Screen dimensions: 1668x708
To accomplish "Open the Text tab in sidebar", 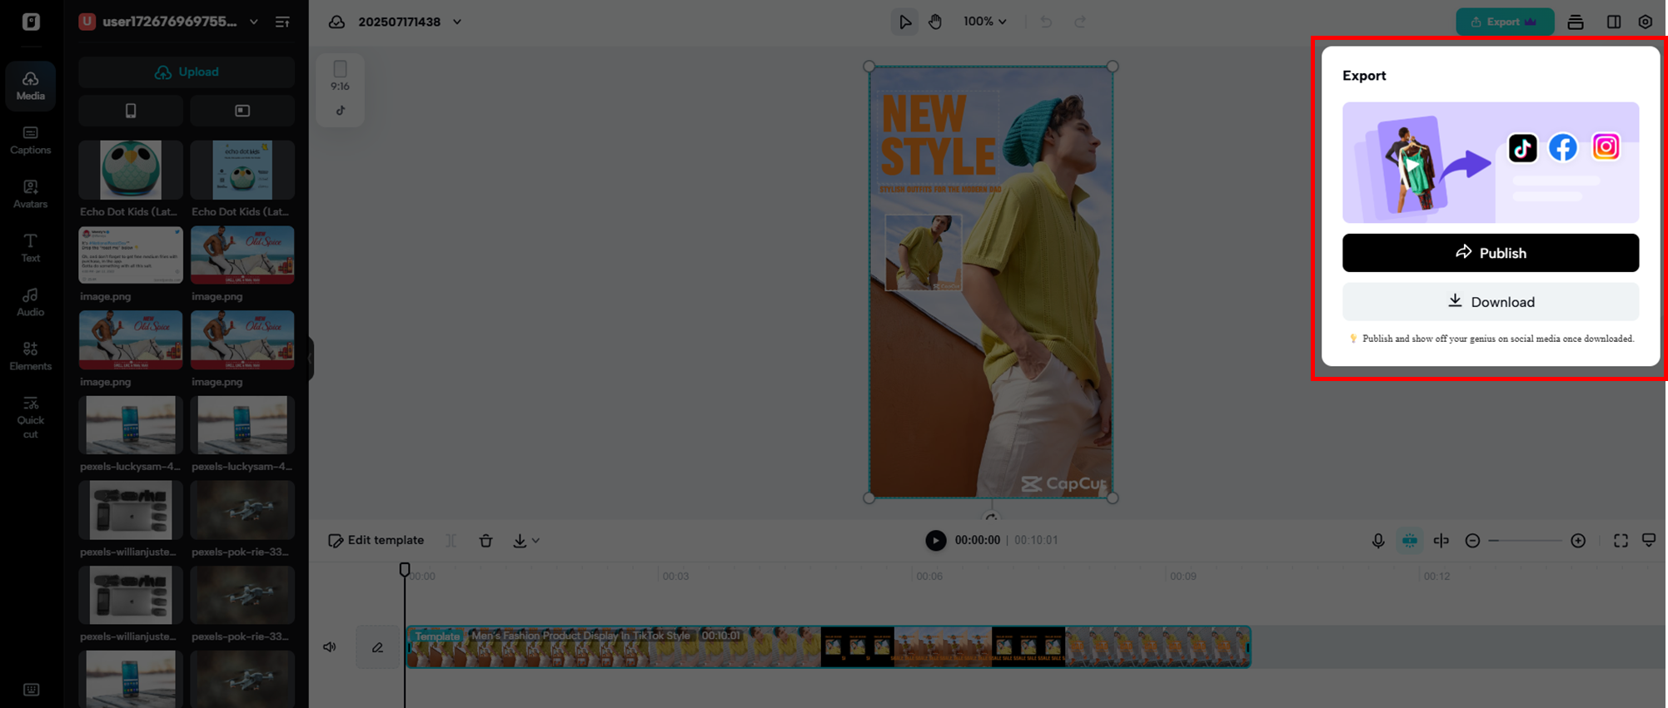I will pyautogui.click(x=31, y=248).
